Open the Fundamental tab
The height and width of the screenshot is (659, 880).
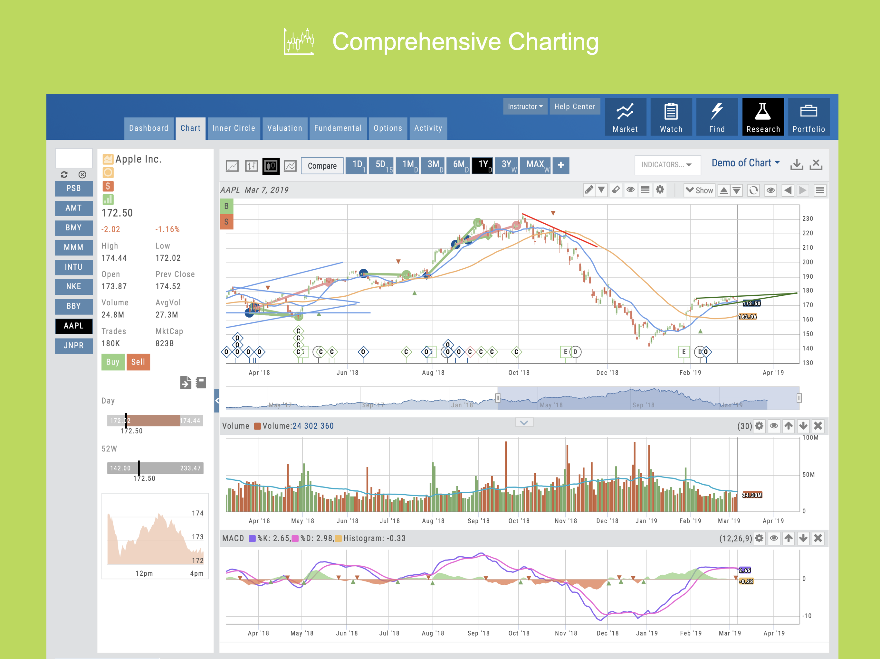pyautogui.click(x=338, y=128)
